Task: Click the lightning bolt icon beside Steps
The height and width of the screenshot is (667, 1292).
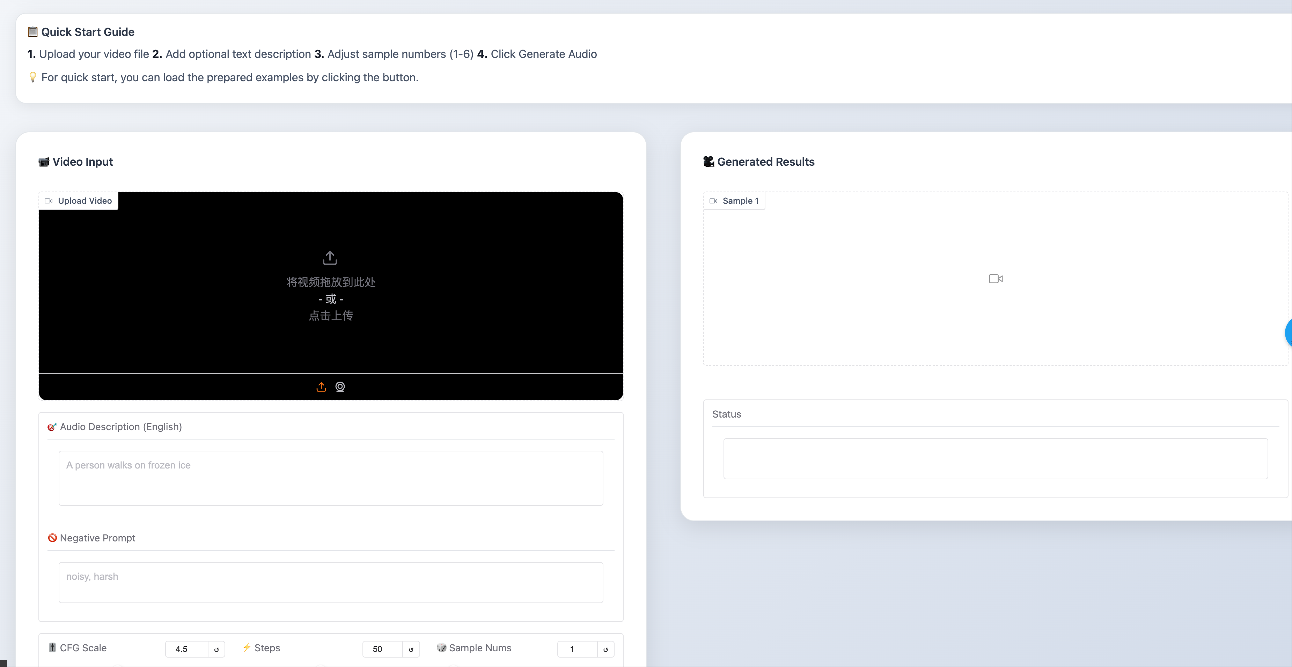Action: pyautogui.click(x=247, y=647)
